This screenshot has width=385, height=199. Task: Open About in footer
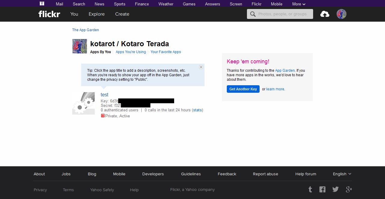tap(39, 174)
